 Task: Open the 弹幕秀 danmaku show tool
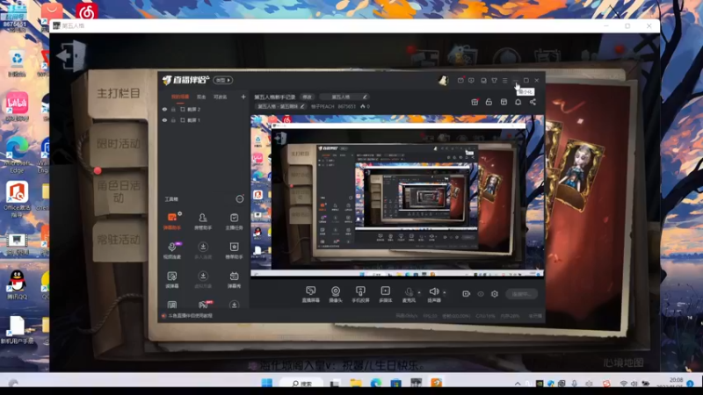tap(234, 279)
